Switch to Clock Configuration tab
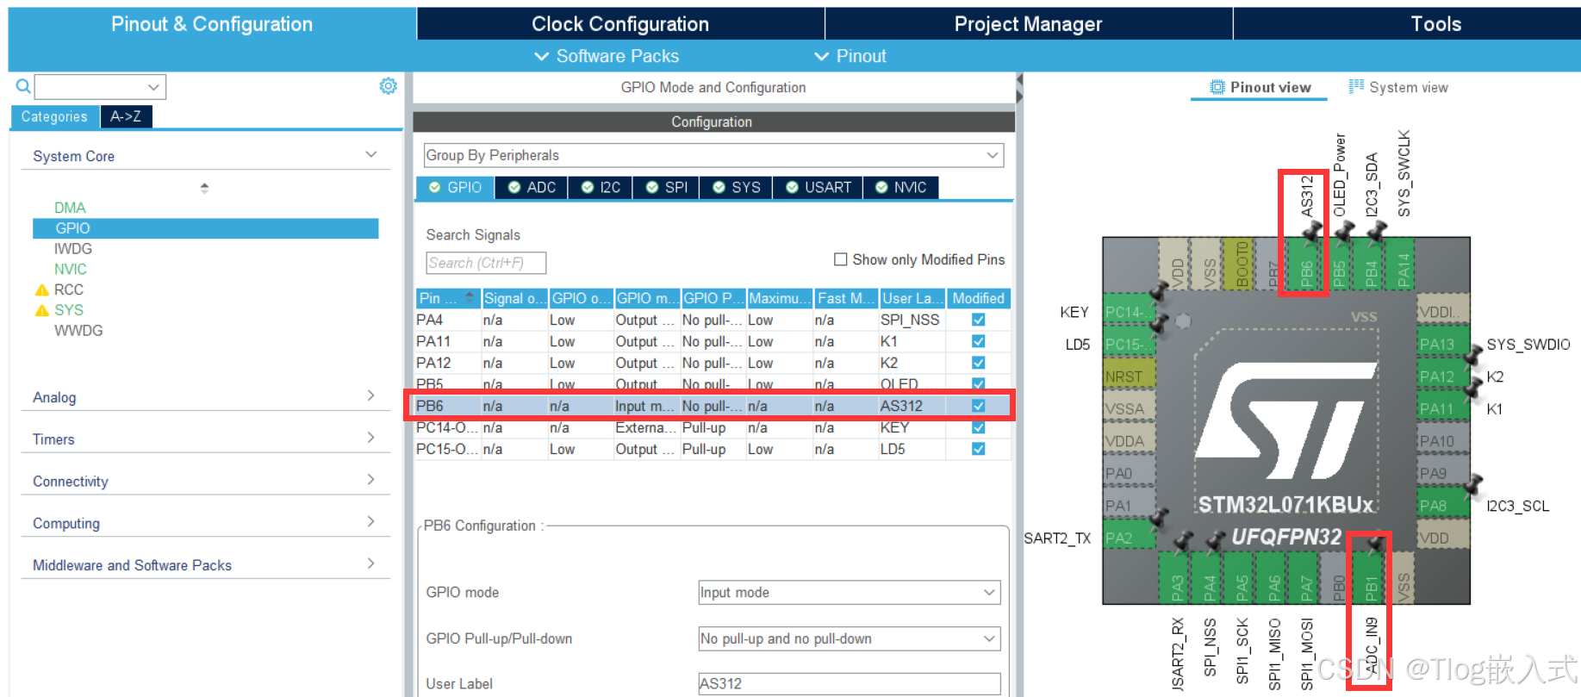Screen dimensions: 1581x697 tap(620, 24)
